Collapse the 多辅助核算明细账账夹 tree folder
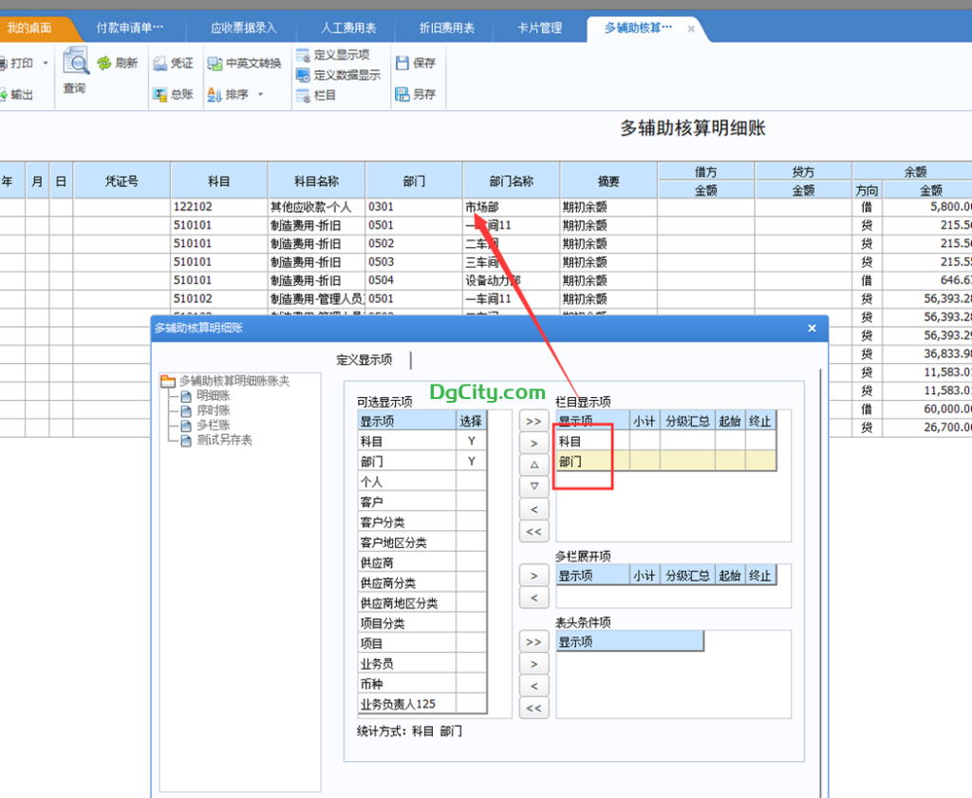The height and width of the screenshot is (798, 972). [168, 381]
